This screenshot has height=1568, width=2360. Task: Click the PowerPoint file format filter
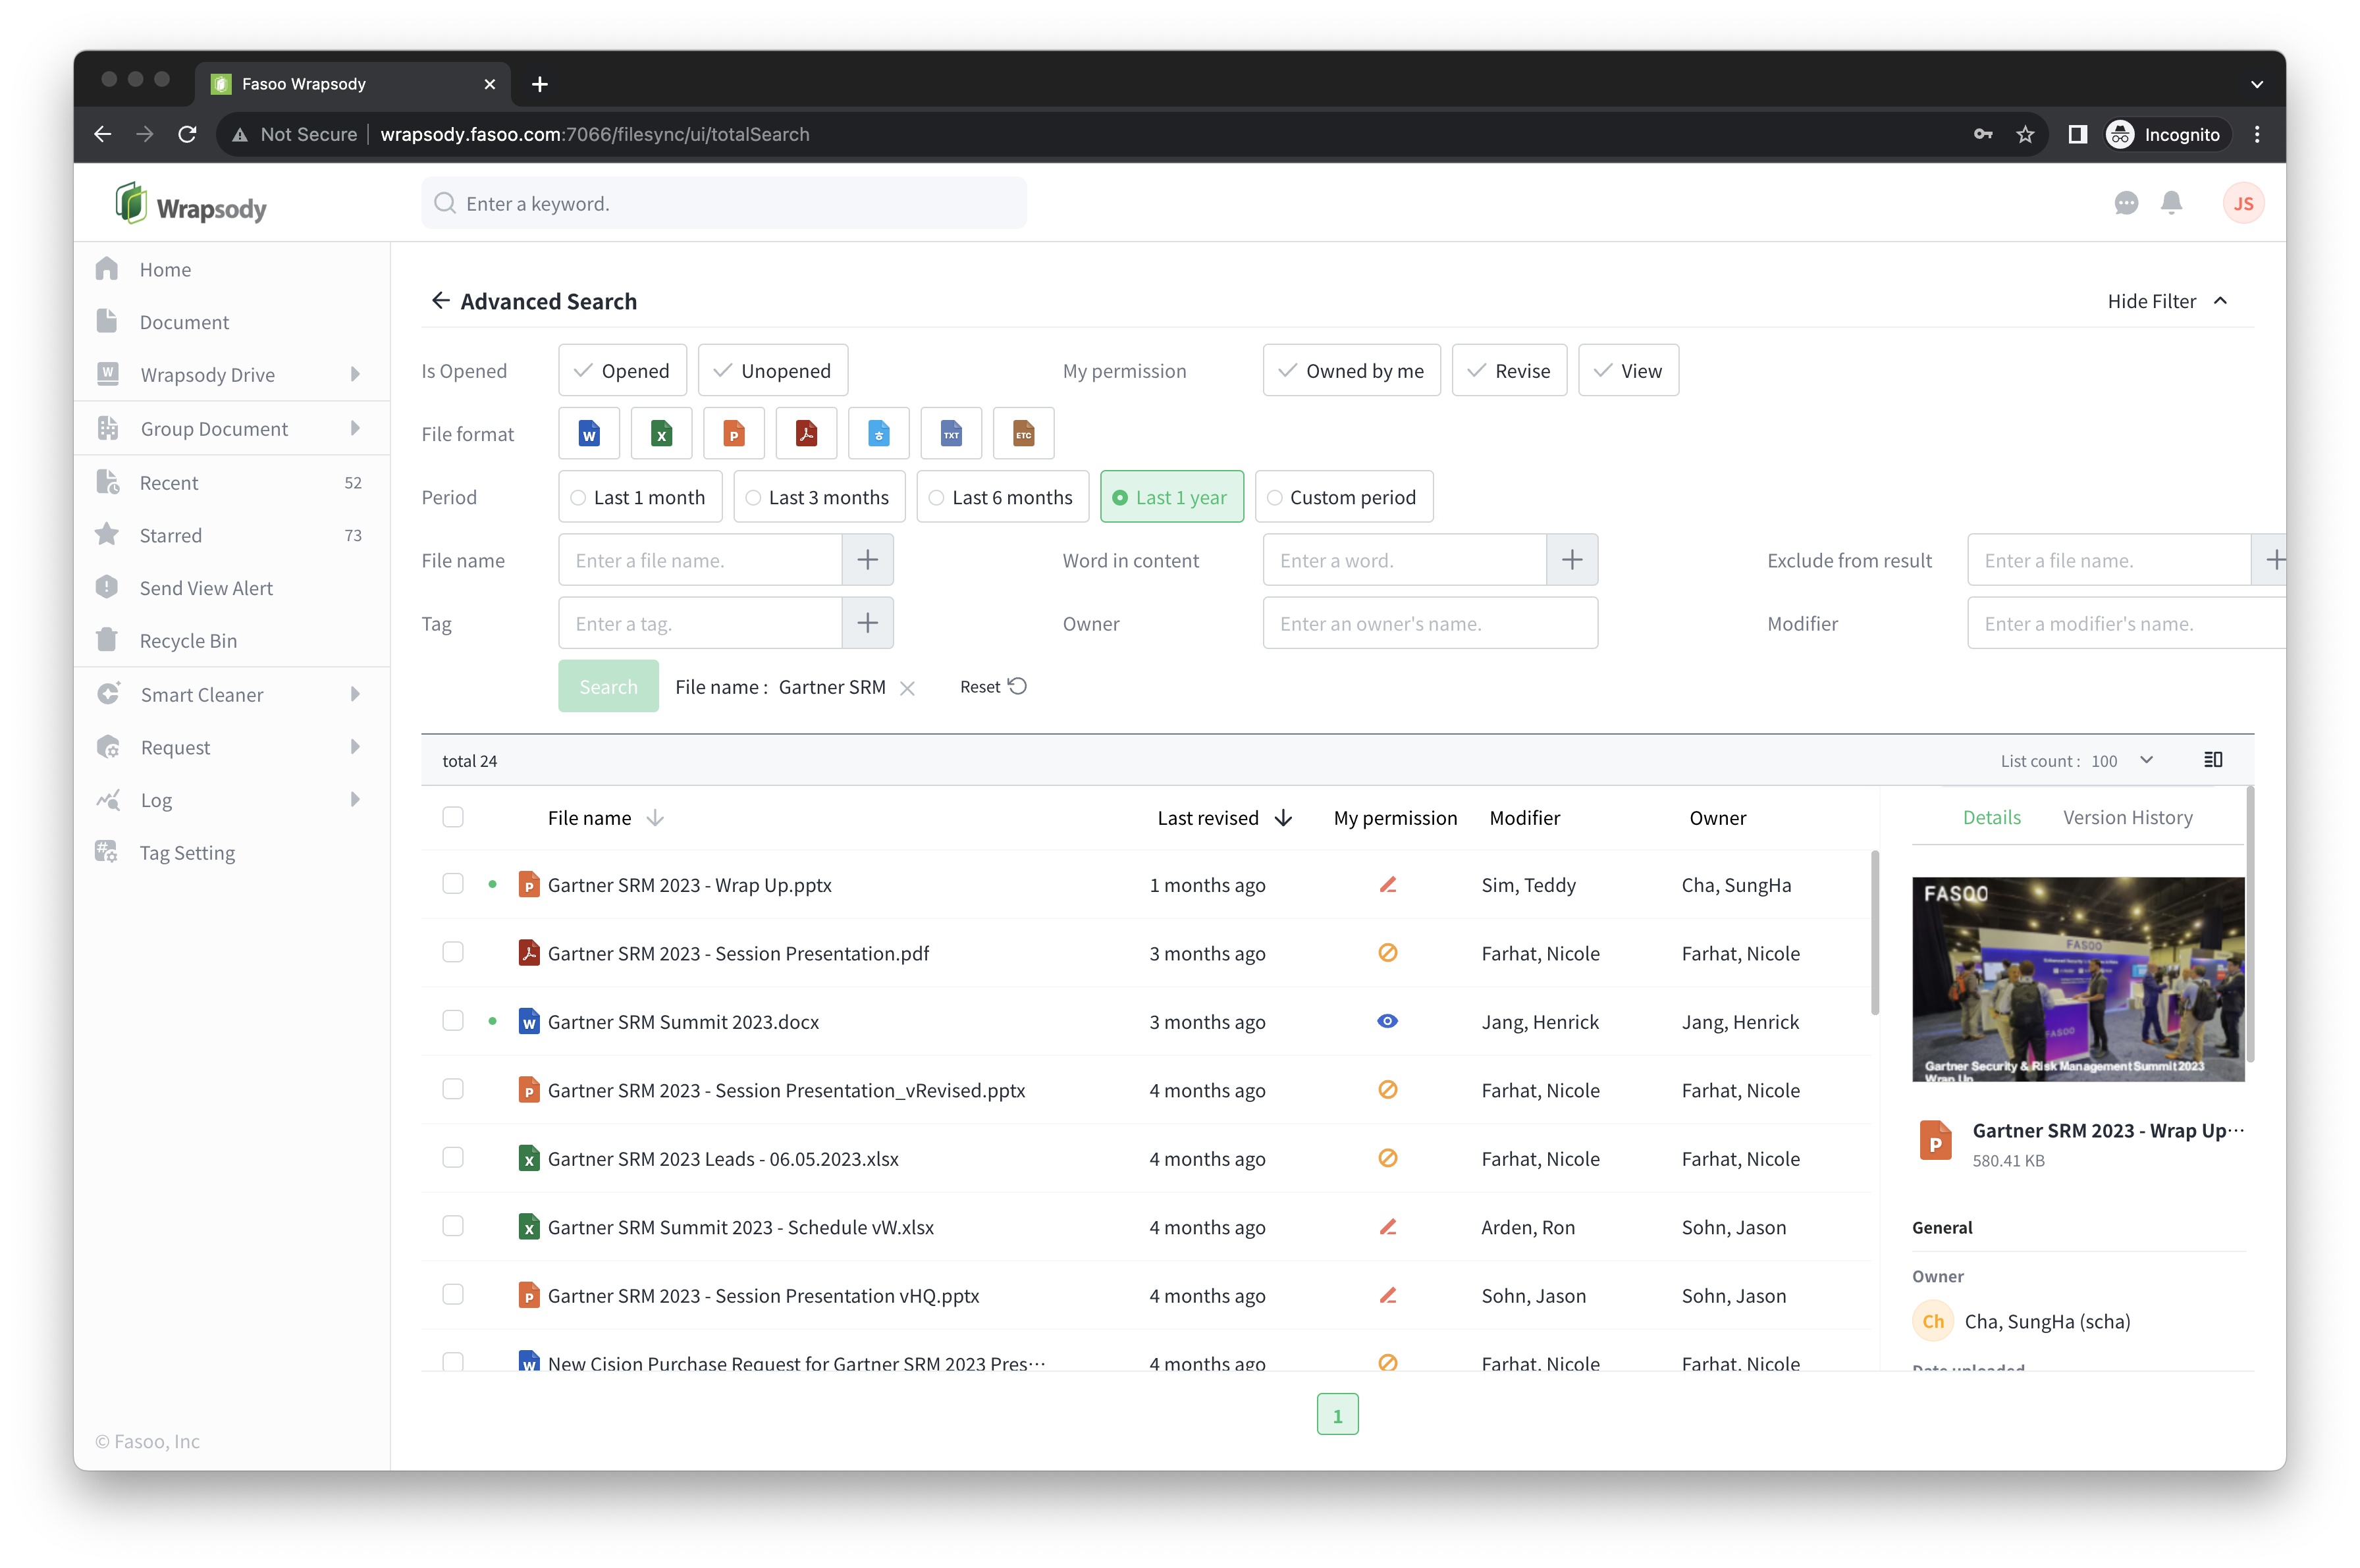pyautogui.click(x=734, y=434)
